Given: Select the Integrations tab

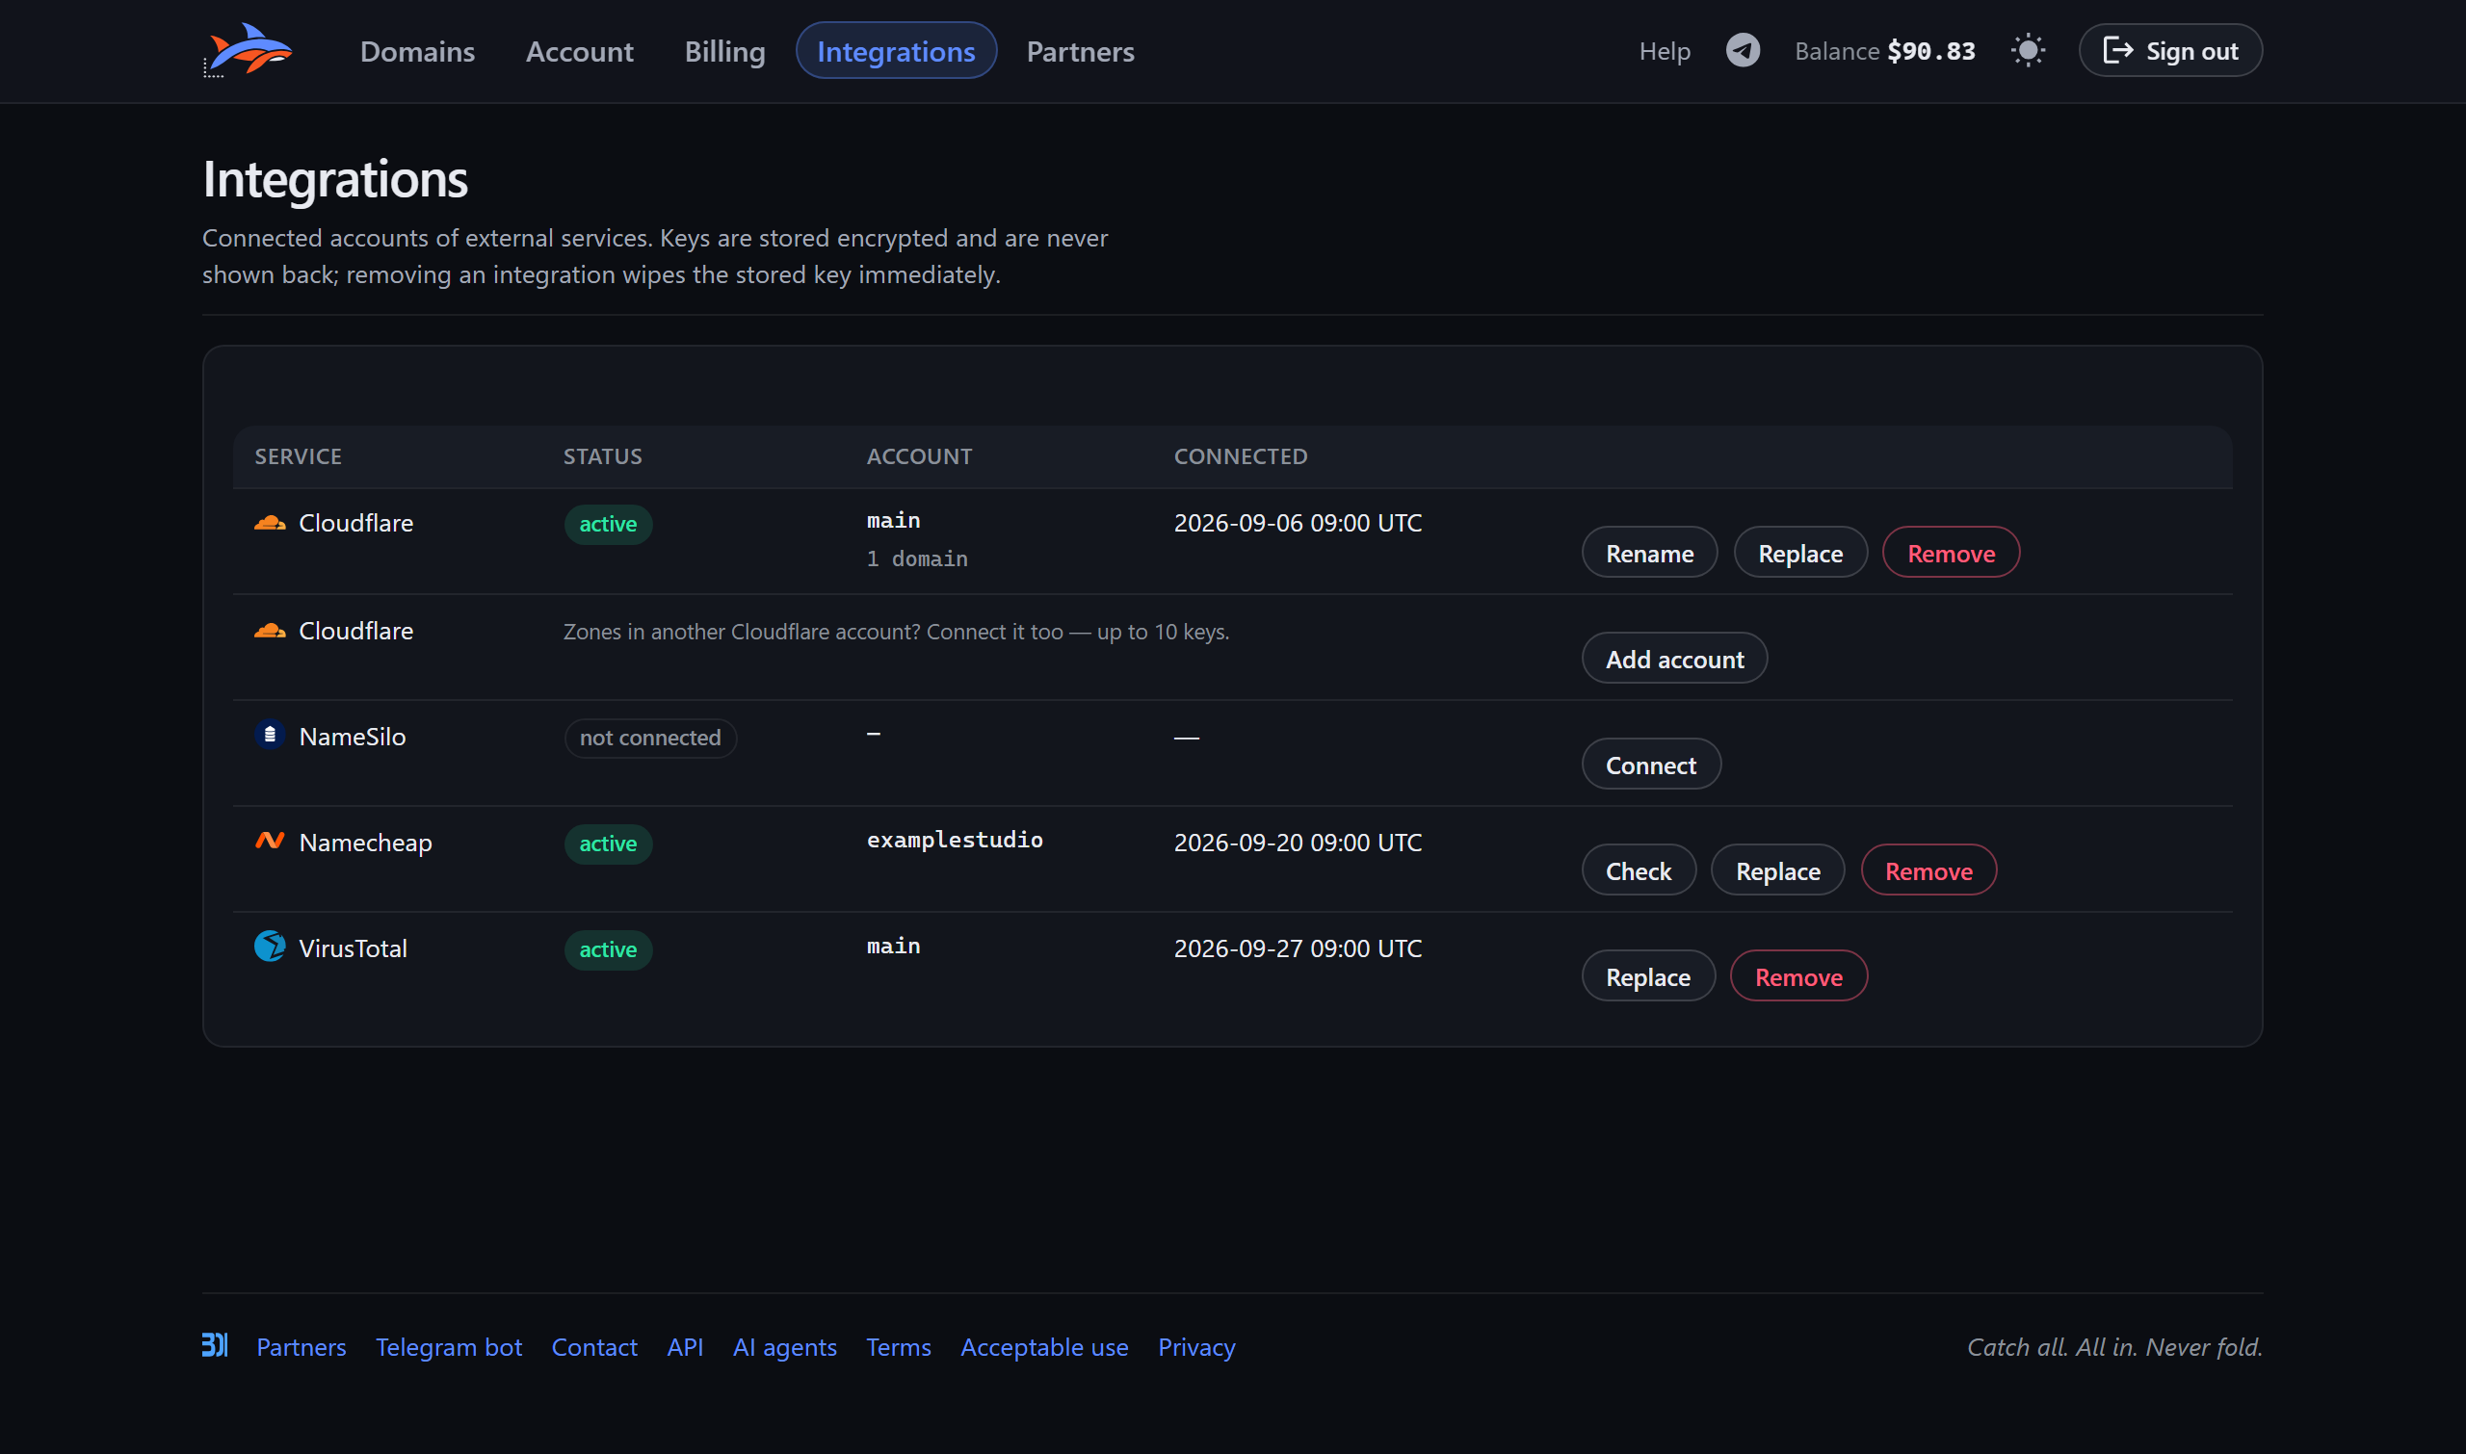Looking at the screenshot, I should (896, 51).
